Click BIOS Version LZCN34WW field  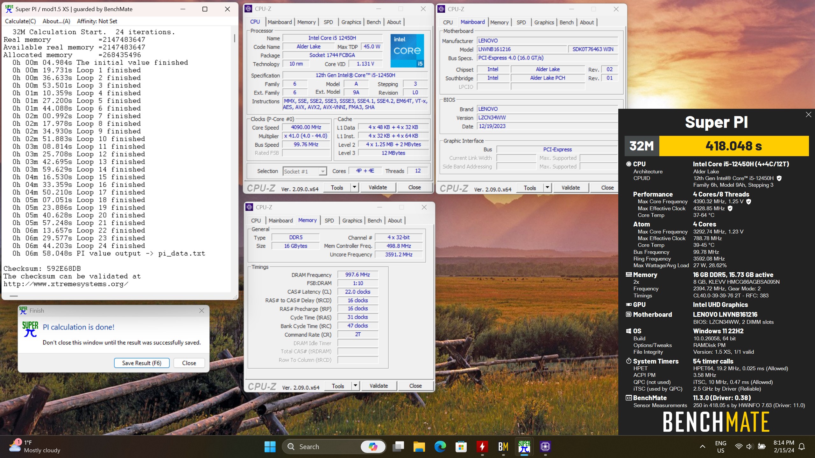click(x=547, y=117)
